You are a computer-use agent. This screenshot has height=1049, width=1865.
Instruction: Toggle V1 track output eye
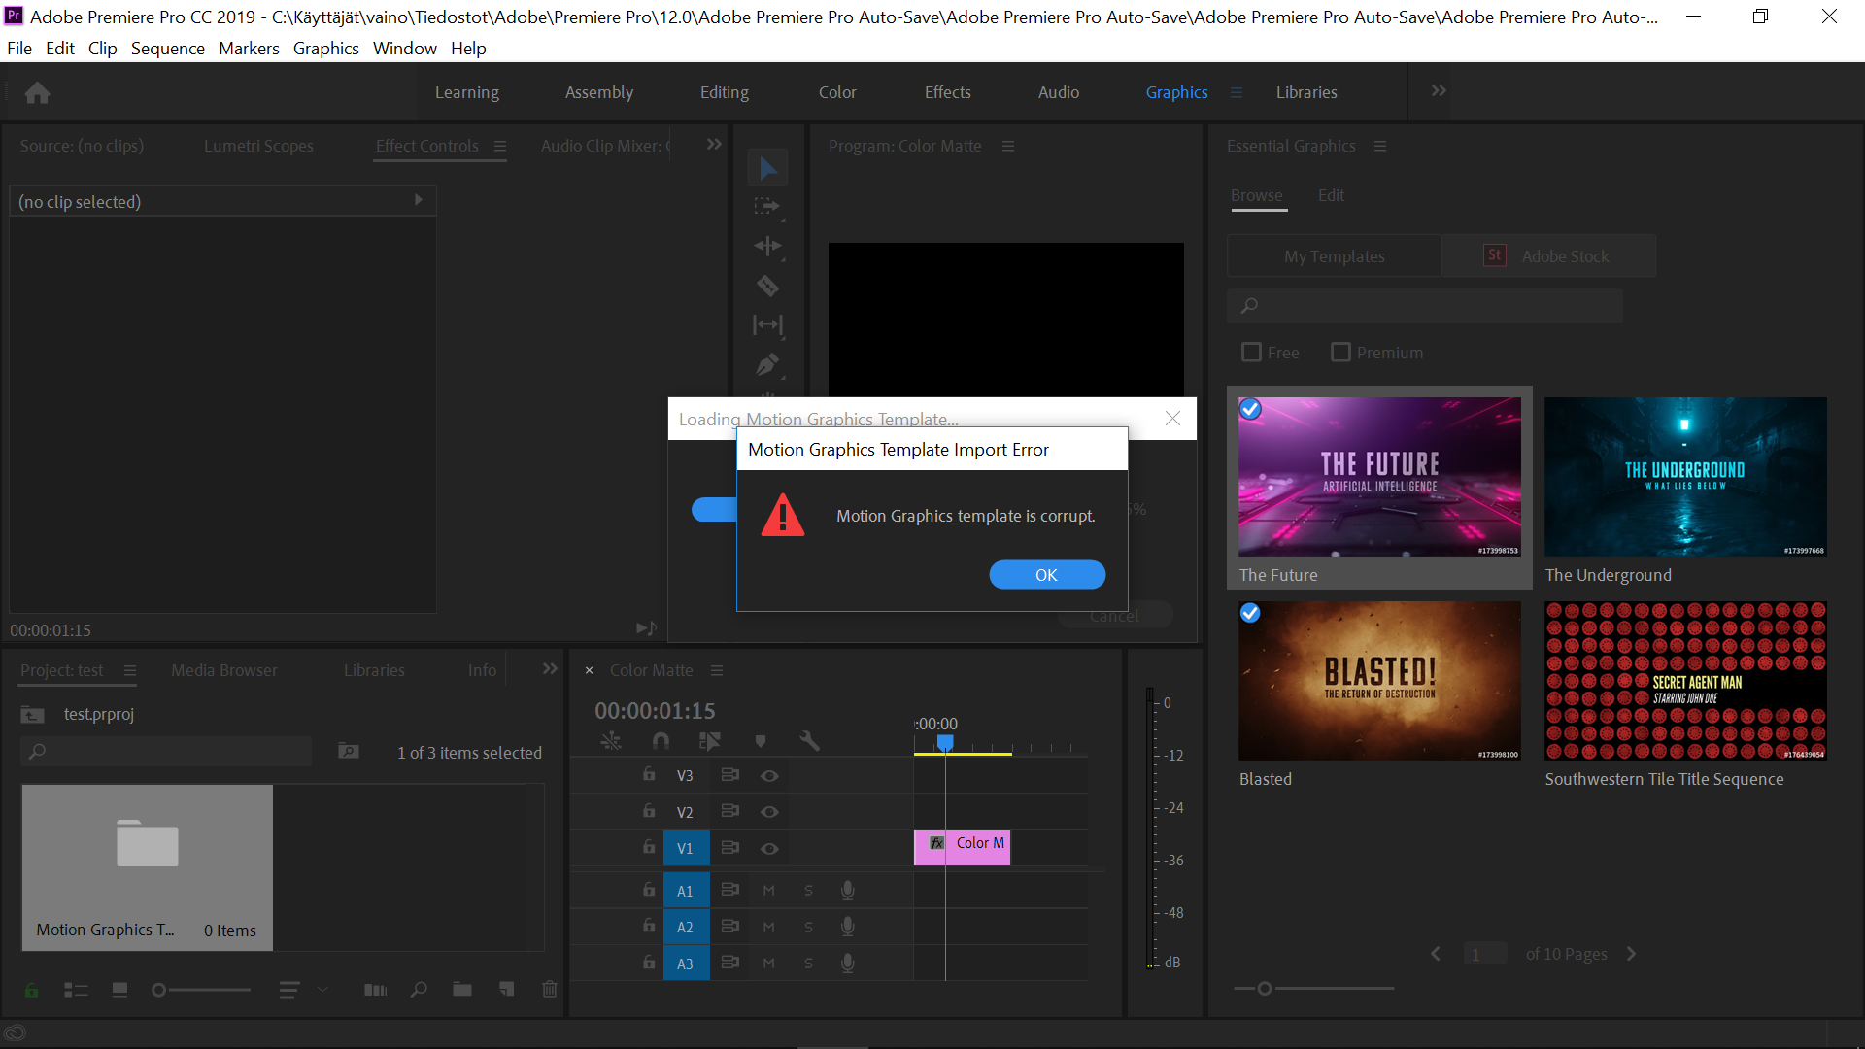[769, 848]
